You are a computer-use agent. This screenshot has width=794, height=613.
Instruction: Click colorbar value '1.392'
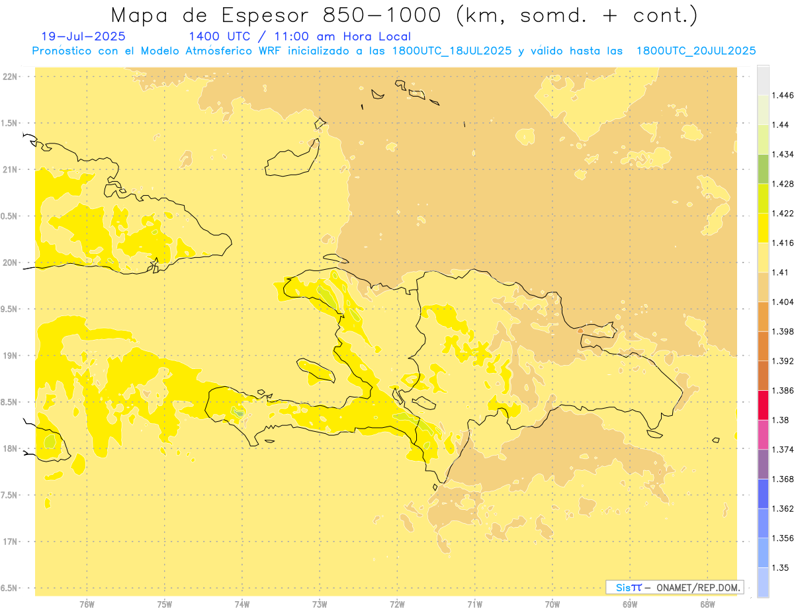[783, 361]
